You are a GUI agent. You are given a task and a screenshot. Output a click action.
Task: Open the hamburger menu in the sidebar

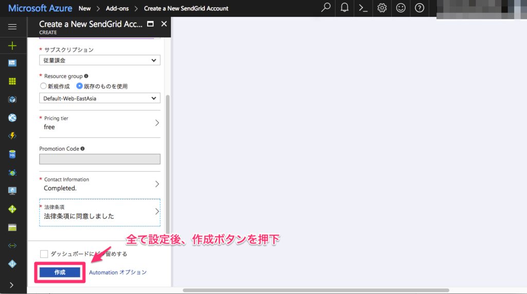pos(12,27)
